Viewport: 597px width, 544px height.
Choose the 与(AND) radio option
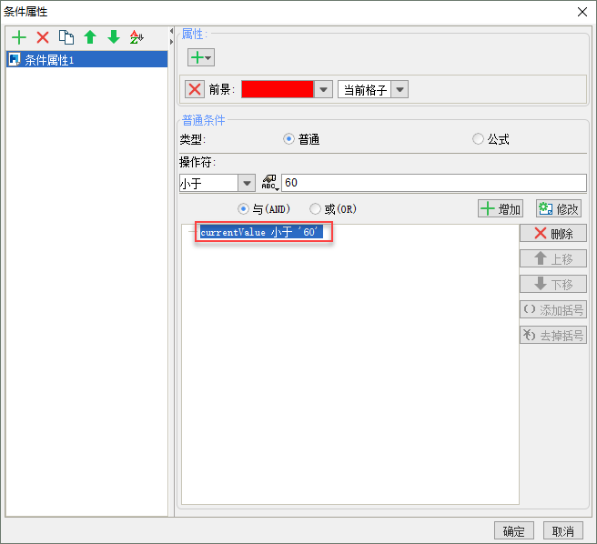(243, 208)
